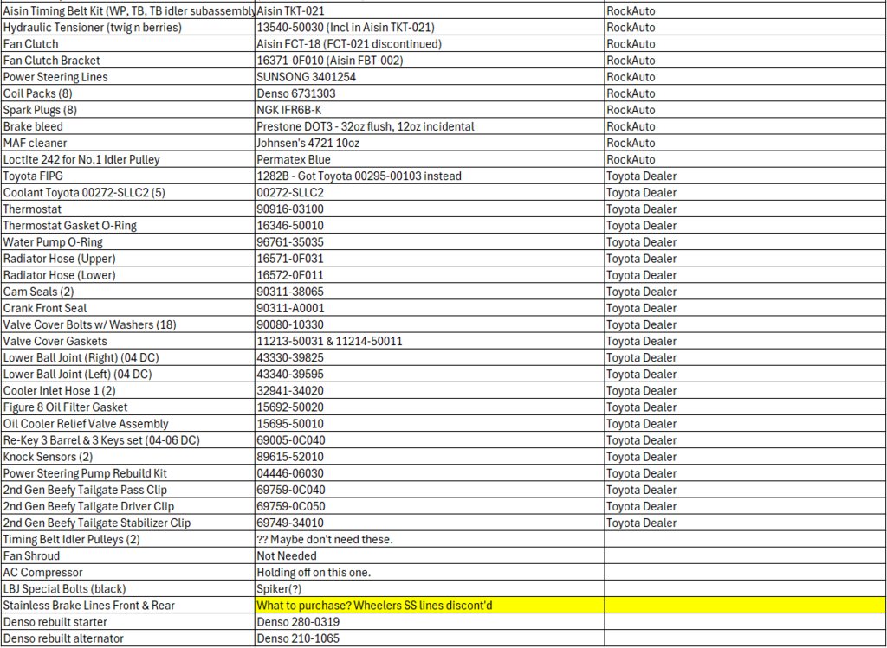Click the '2nd Gen Beefy Tailgate Stabilizer Clip' cell
The width and height of the screenshot is (887, 648).
coord(128,522)
